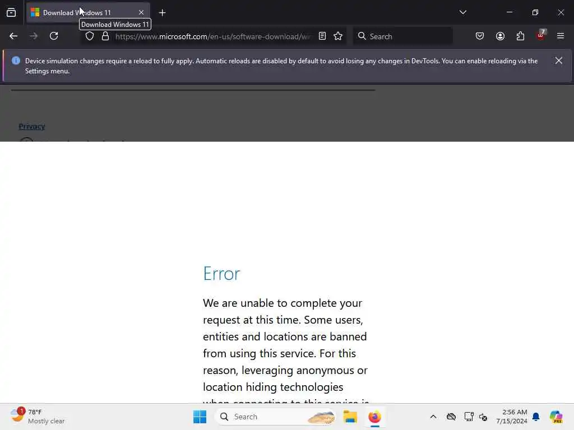Open File Explorer from the taskbar
574x430 pixels.
(350, 417)
